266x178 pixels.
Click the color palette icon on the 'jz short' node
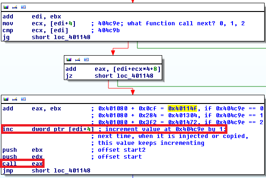(69, 59)
